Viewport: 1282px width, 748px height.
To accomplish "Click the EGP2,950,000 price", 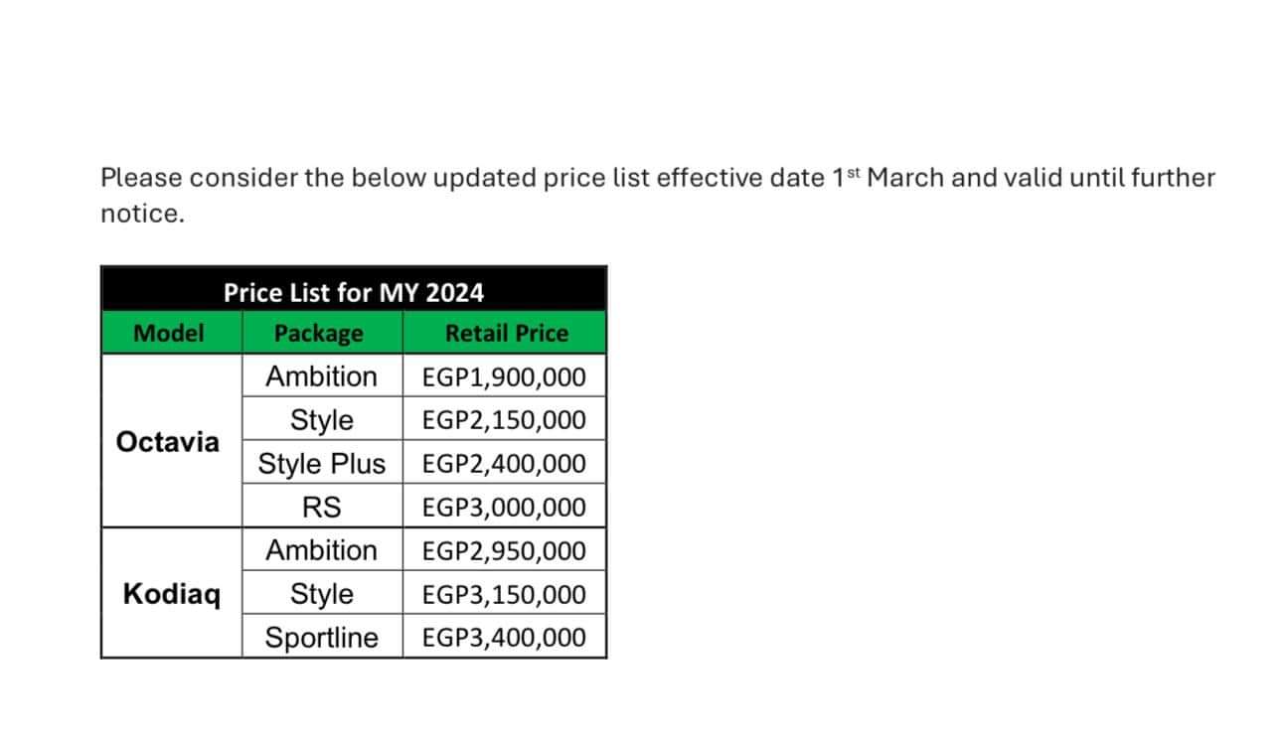I will [504, 551].
